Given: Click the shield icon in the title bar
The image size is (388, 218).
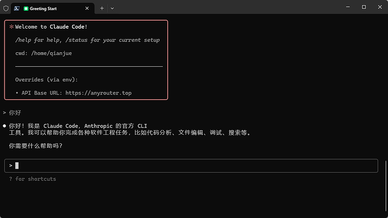Looking at the screenshot, I should (x=6, y=8).
